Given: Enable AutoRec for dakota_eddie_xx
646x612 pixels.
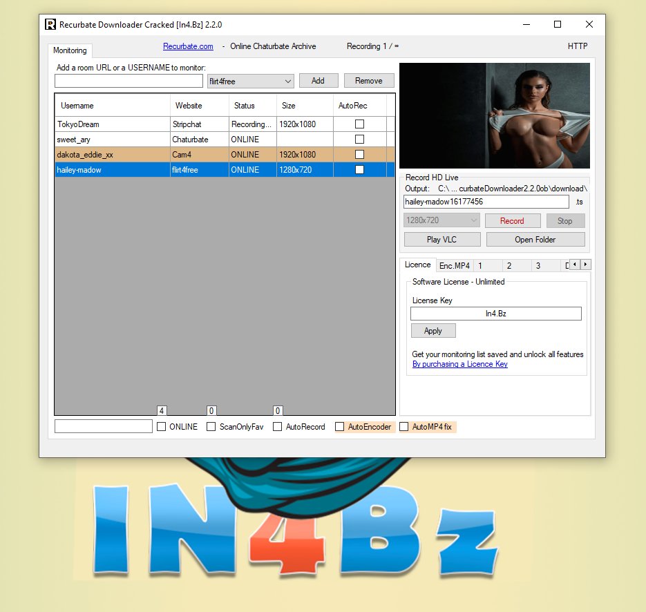Looking at the screenshot, I should click(x=360, y=155).
